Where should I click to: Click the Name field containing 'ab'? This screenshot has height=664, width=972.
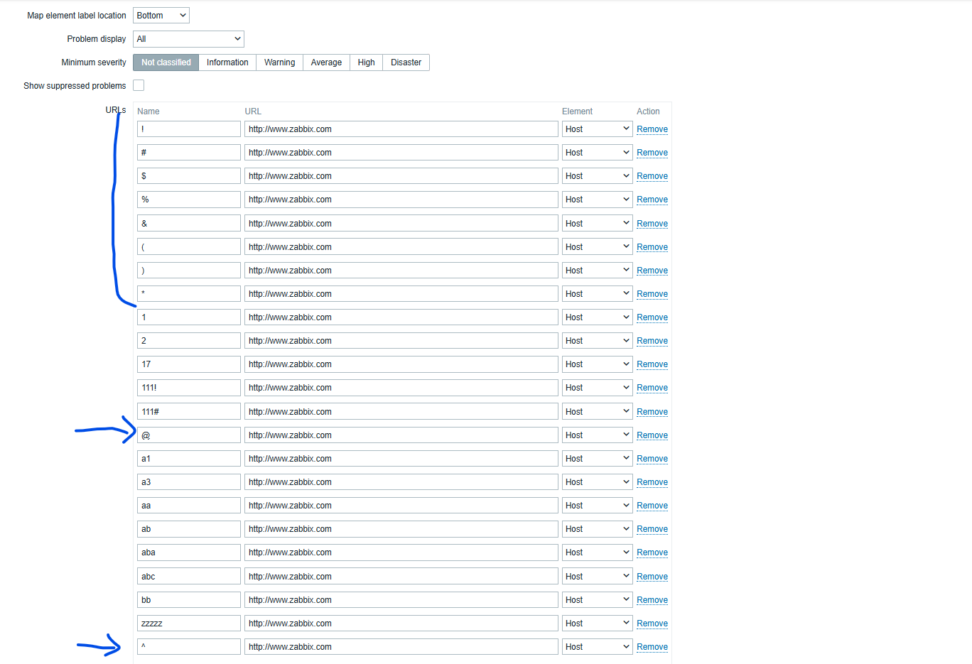[x=189, y=529]
